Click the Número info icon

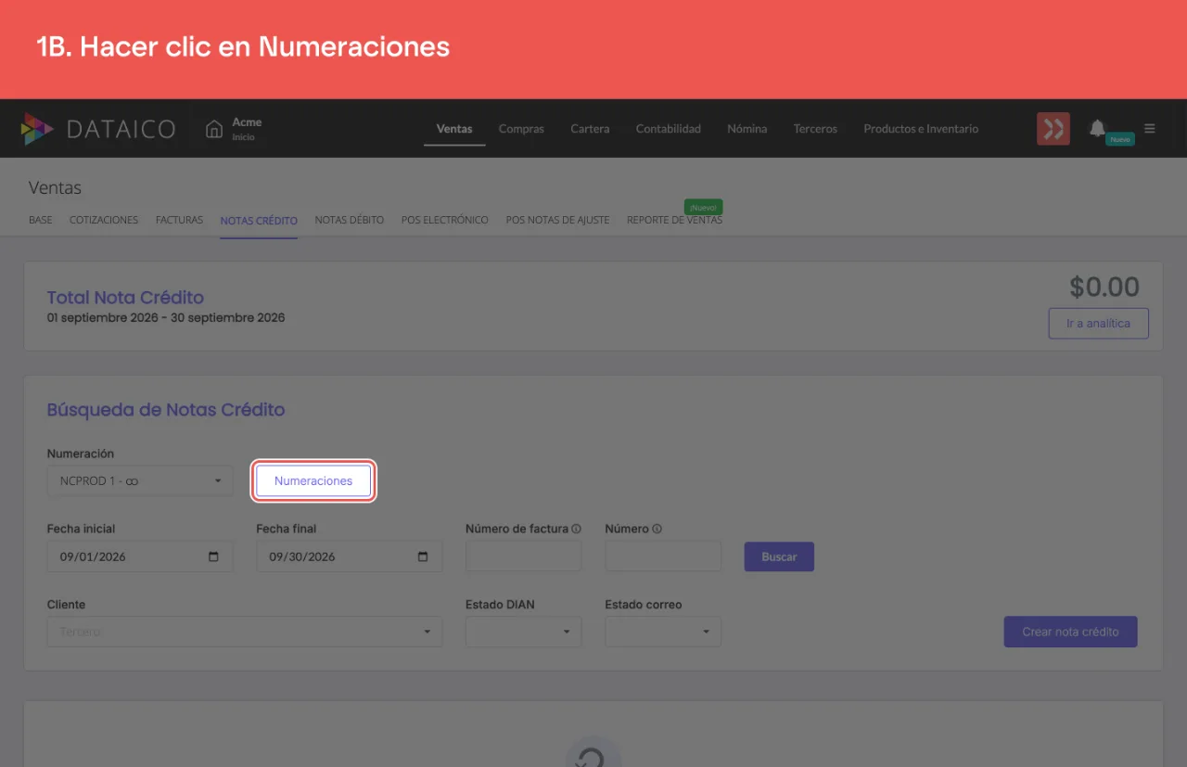657,529
